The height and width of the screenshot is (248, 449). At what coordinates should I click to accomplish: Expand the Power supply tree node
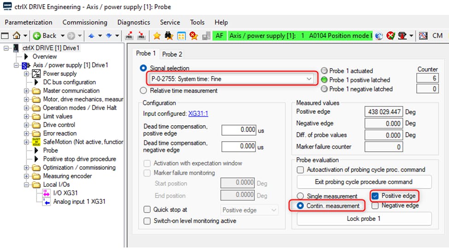point(27,74)
